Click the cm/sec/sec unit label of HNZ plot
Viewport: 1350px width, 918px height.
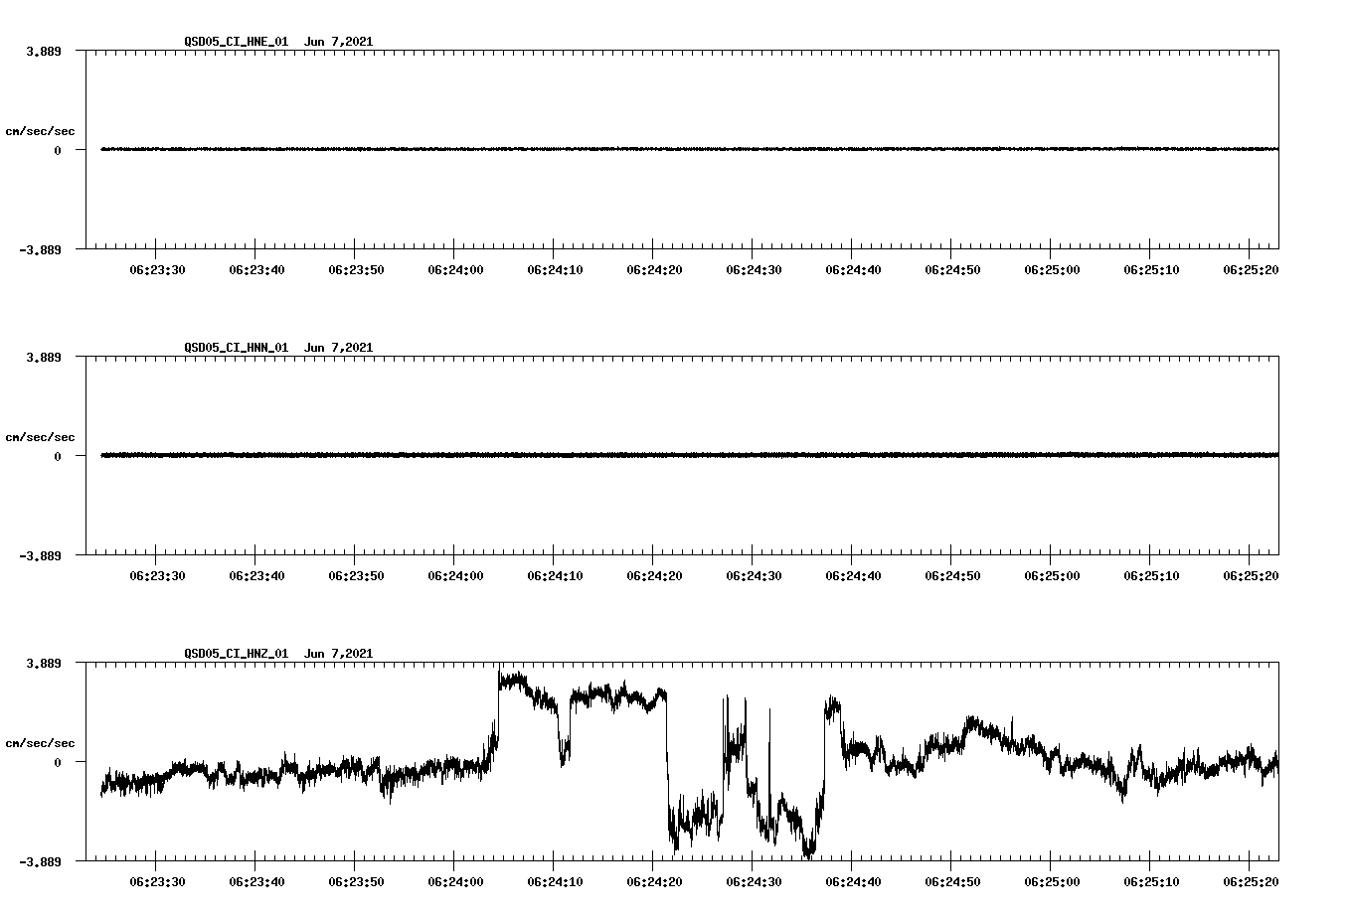click(x=41, y=743)
